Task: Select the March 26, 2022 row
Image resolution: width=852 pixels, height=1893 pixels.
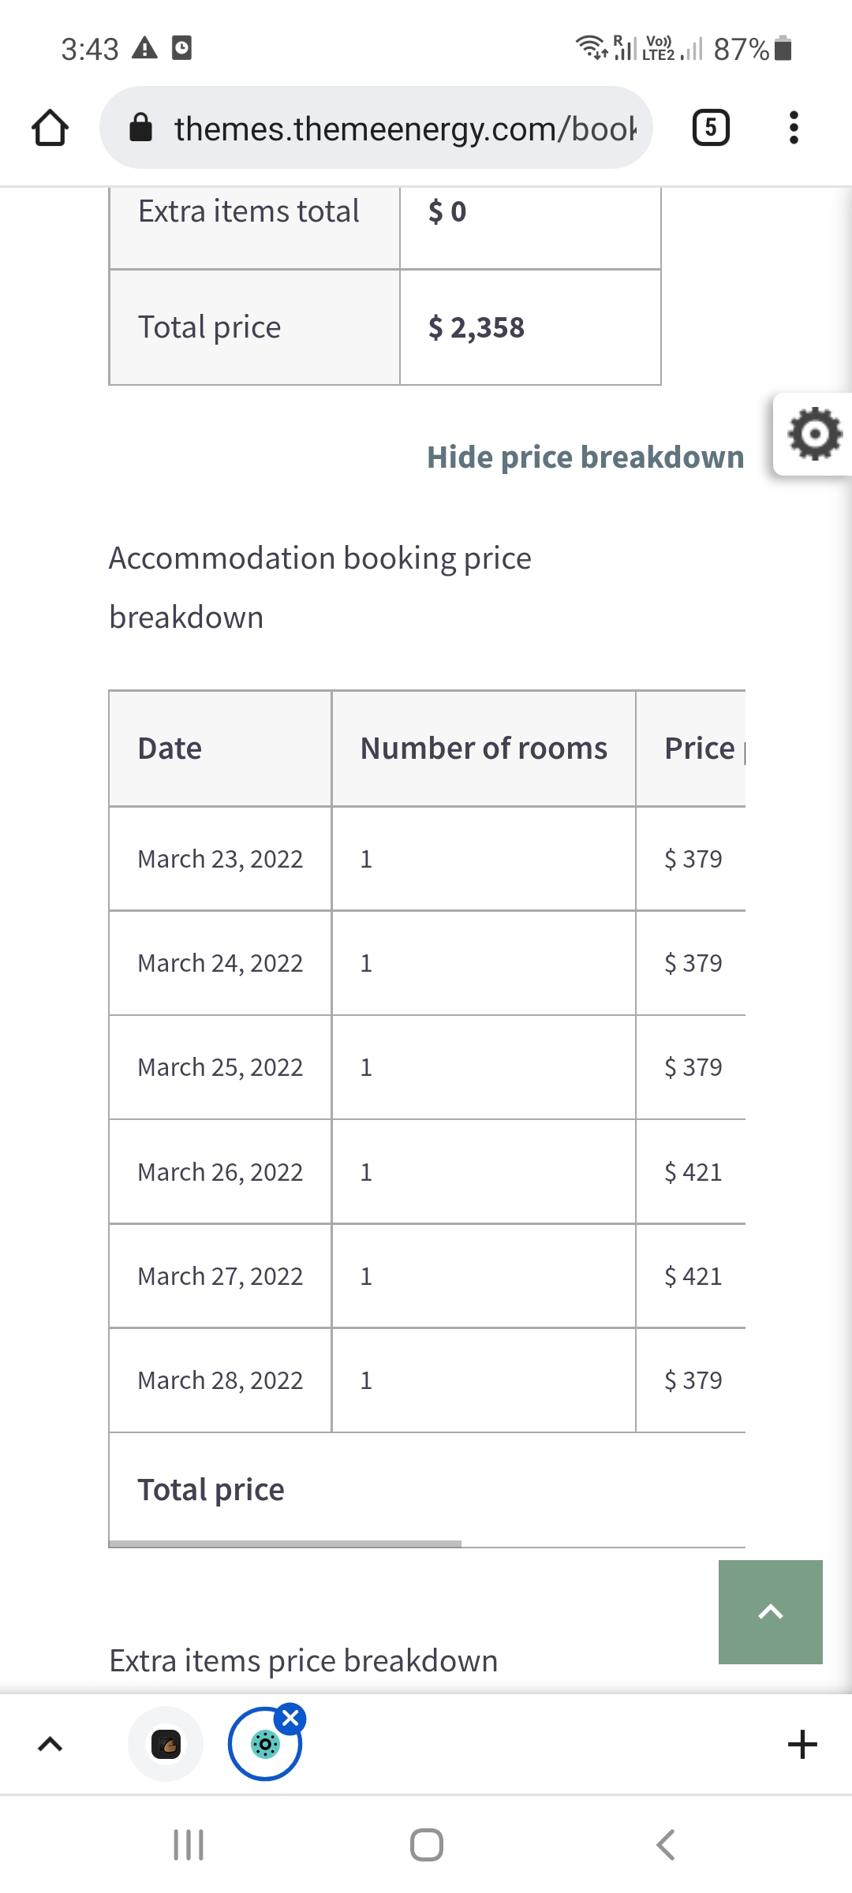Action: 427,1172
